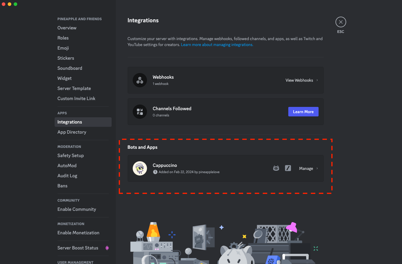Open the managing integrations help link
The height and width of the screenshot is (264, 402).
(217, 45)
